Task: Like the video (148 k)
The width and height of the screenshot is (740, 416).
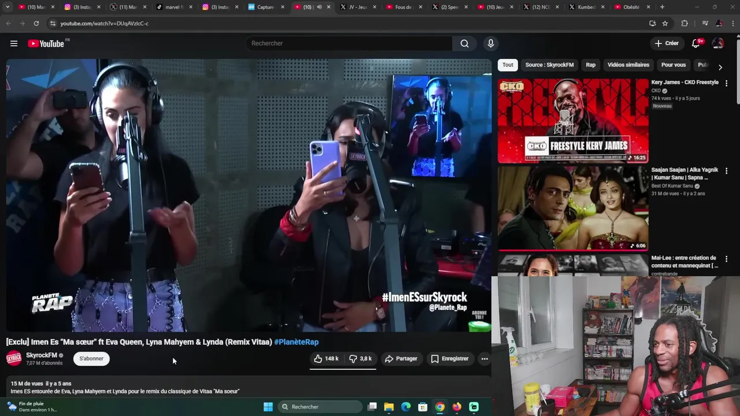Action: click(326, 359)
